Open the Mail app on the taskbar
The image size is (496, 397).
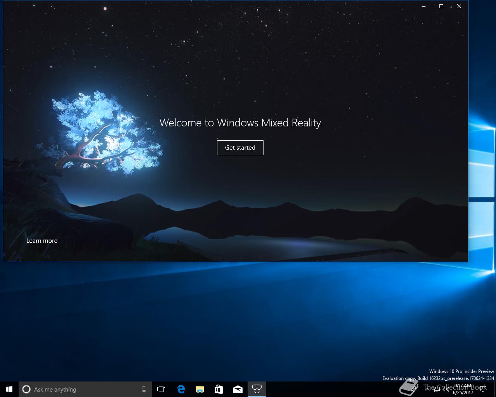[238, 389]
